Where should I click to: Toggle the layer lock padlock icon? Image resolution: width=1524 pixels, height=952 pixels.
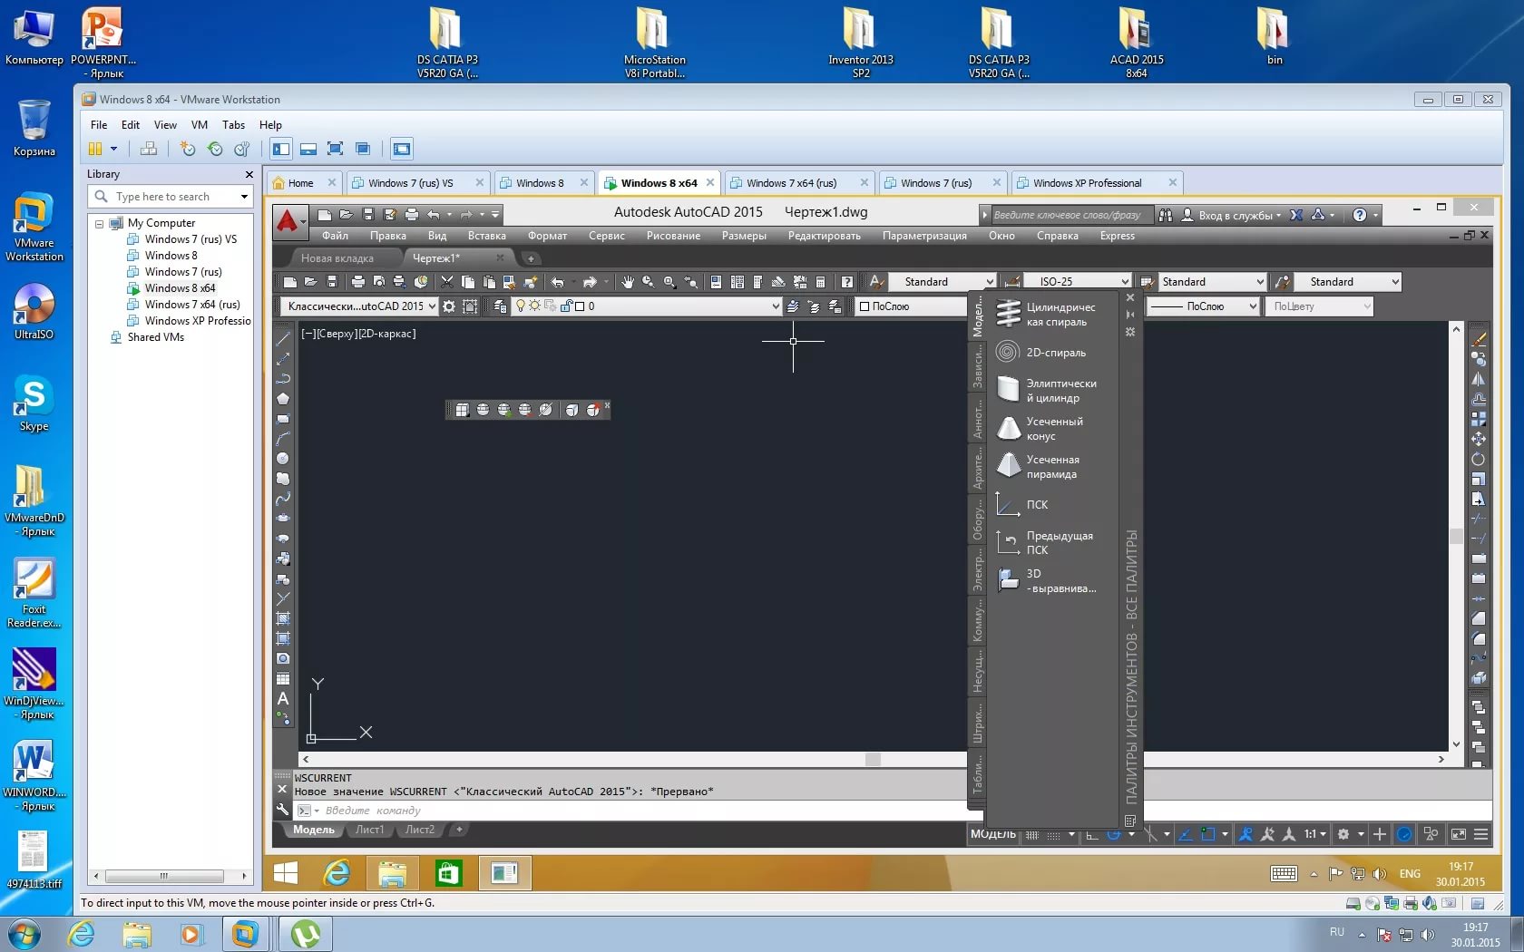click(x=565, y=306)
